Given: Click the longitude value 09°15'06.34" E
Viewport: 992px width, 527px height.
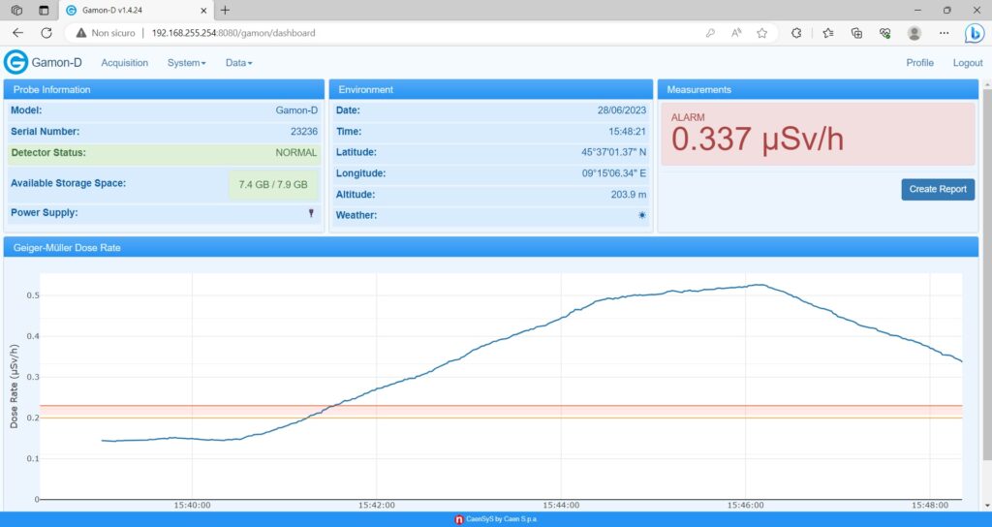Looking at the screenshot, I should tap(614, 173).
